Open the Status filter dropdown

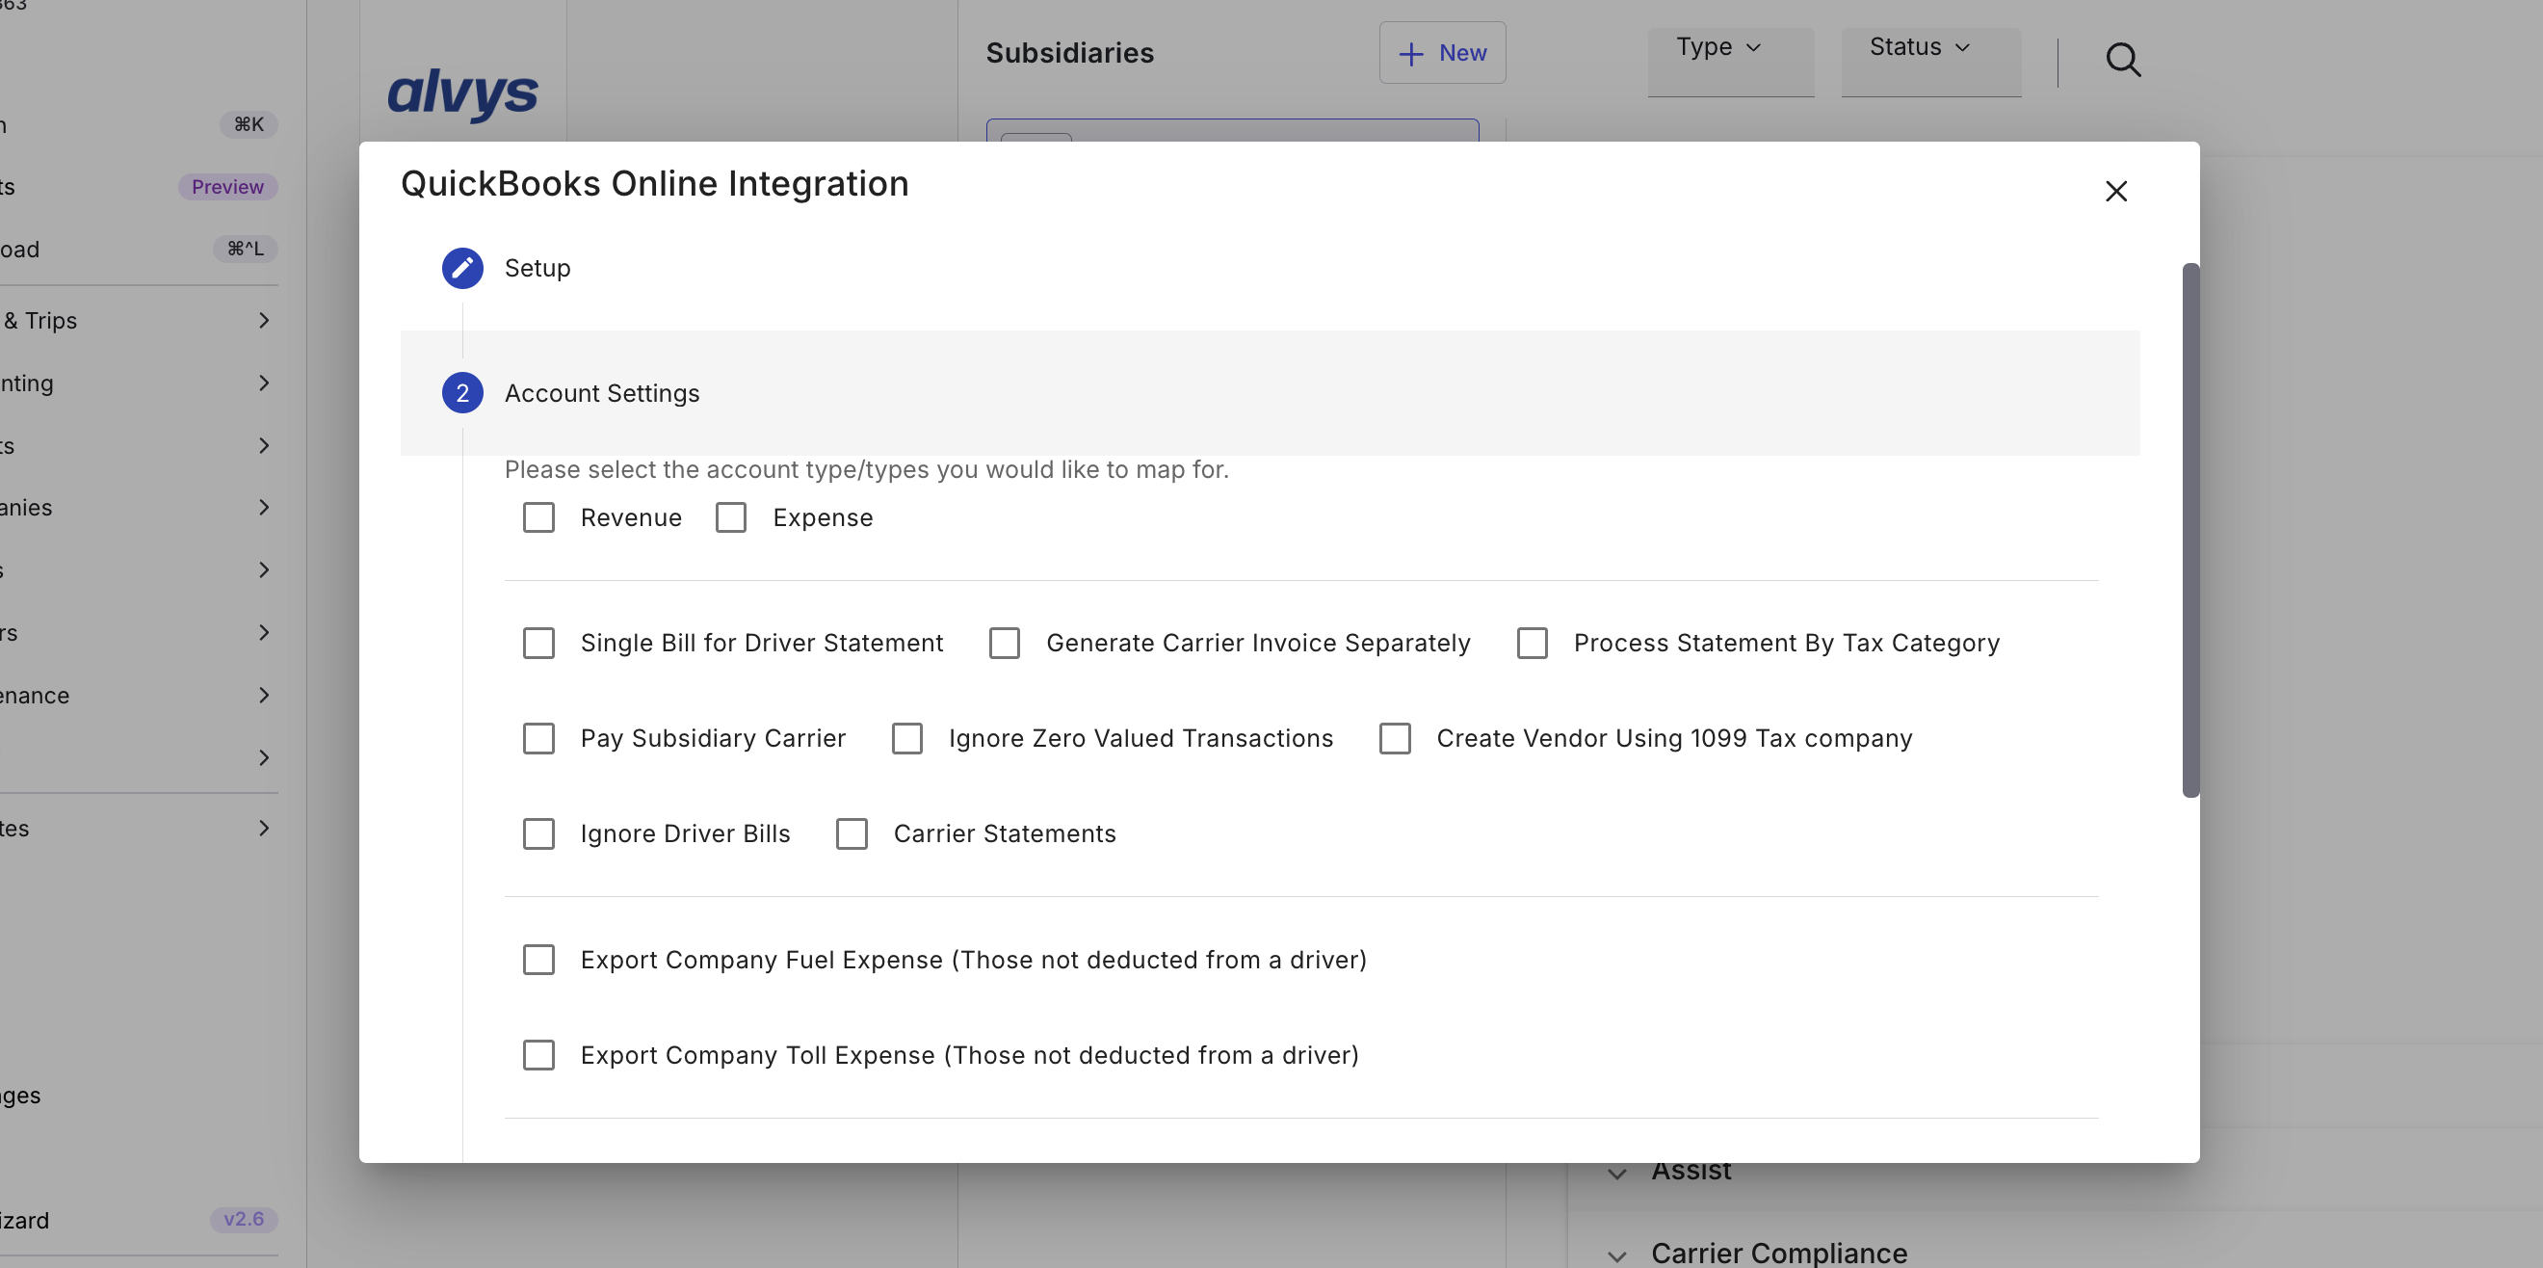1930,62
